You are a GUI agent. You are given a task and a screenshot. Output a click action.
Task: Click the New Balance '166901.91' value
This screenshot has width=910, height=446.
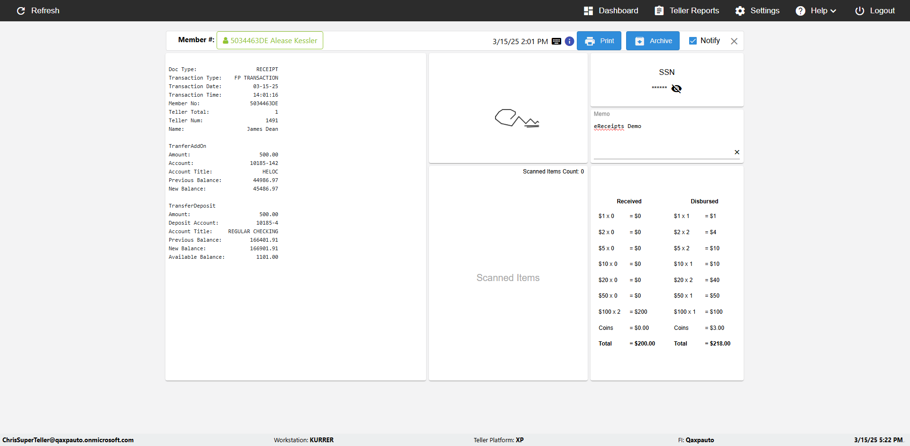pos(264,248)
